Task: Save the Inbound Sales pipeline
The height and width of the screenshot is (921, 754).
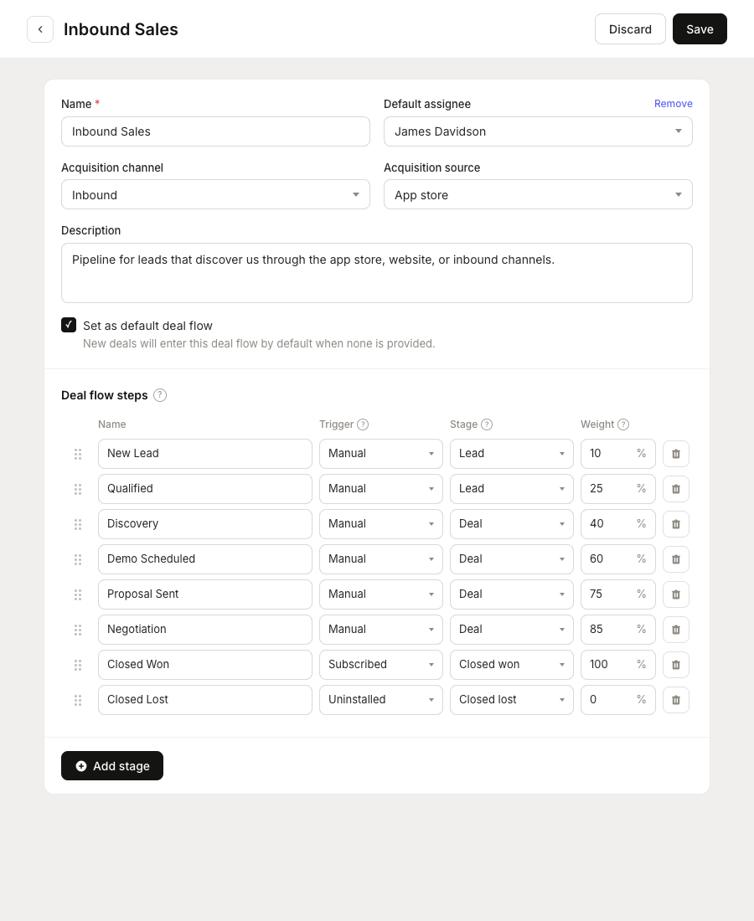Action: pos(700,28)
